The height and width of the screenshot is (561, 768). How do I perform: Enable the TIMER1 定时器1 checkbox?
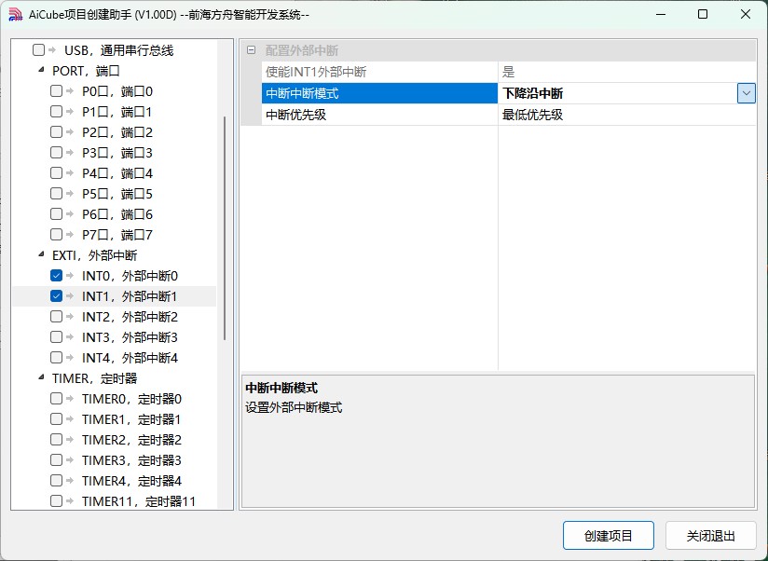point(56,419)
